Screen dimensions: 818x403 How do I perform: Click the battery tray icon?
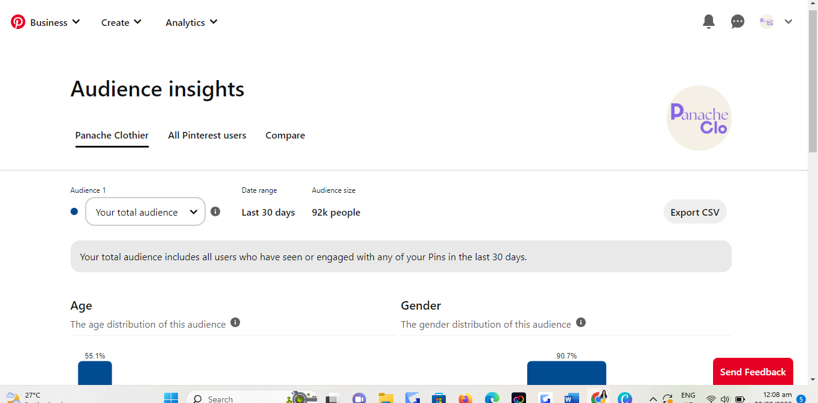[x=740, y=399]
